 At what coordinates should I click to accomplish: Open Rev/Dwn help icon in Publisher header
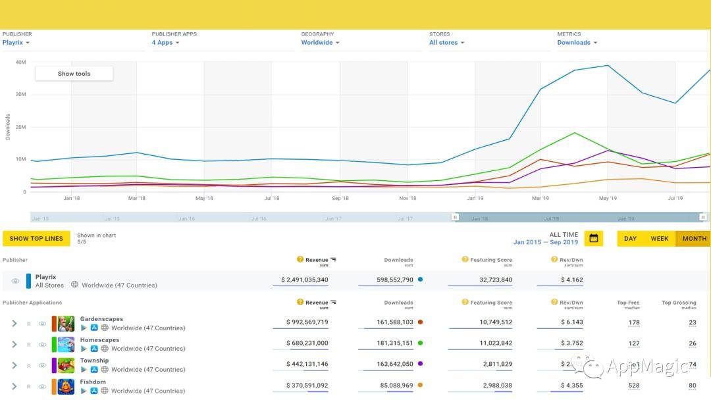click(554, 259)
